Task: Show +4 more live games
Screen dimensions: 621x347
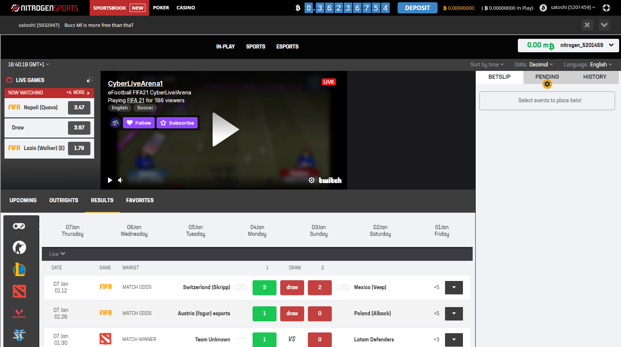Action: [78, 93]
